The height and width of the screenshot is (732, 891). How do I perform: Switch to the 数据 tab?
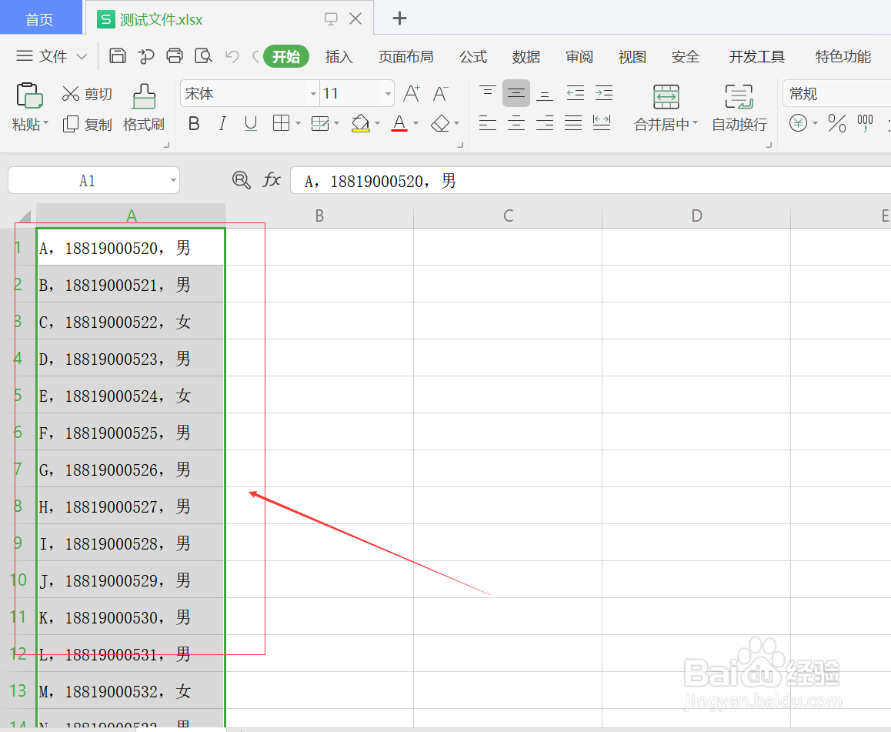(x=526, y=57)
